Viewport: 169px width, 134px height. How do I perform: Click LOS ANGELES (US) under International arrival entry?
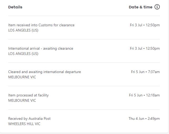click(x=23, y=54)
